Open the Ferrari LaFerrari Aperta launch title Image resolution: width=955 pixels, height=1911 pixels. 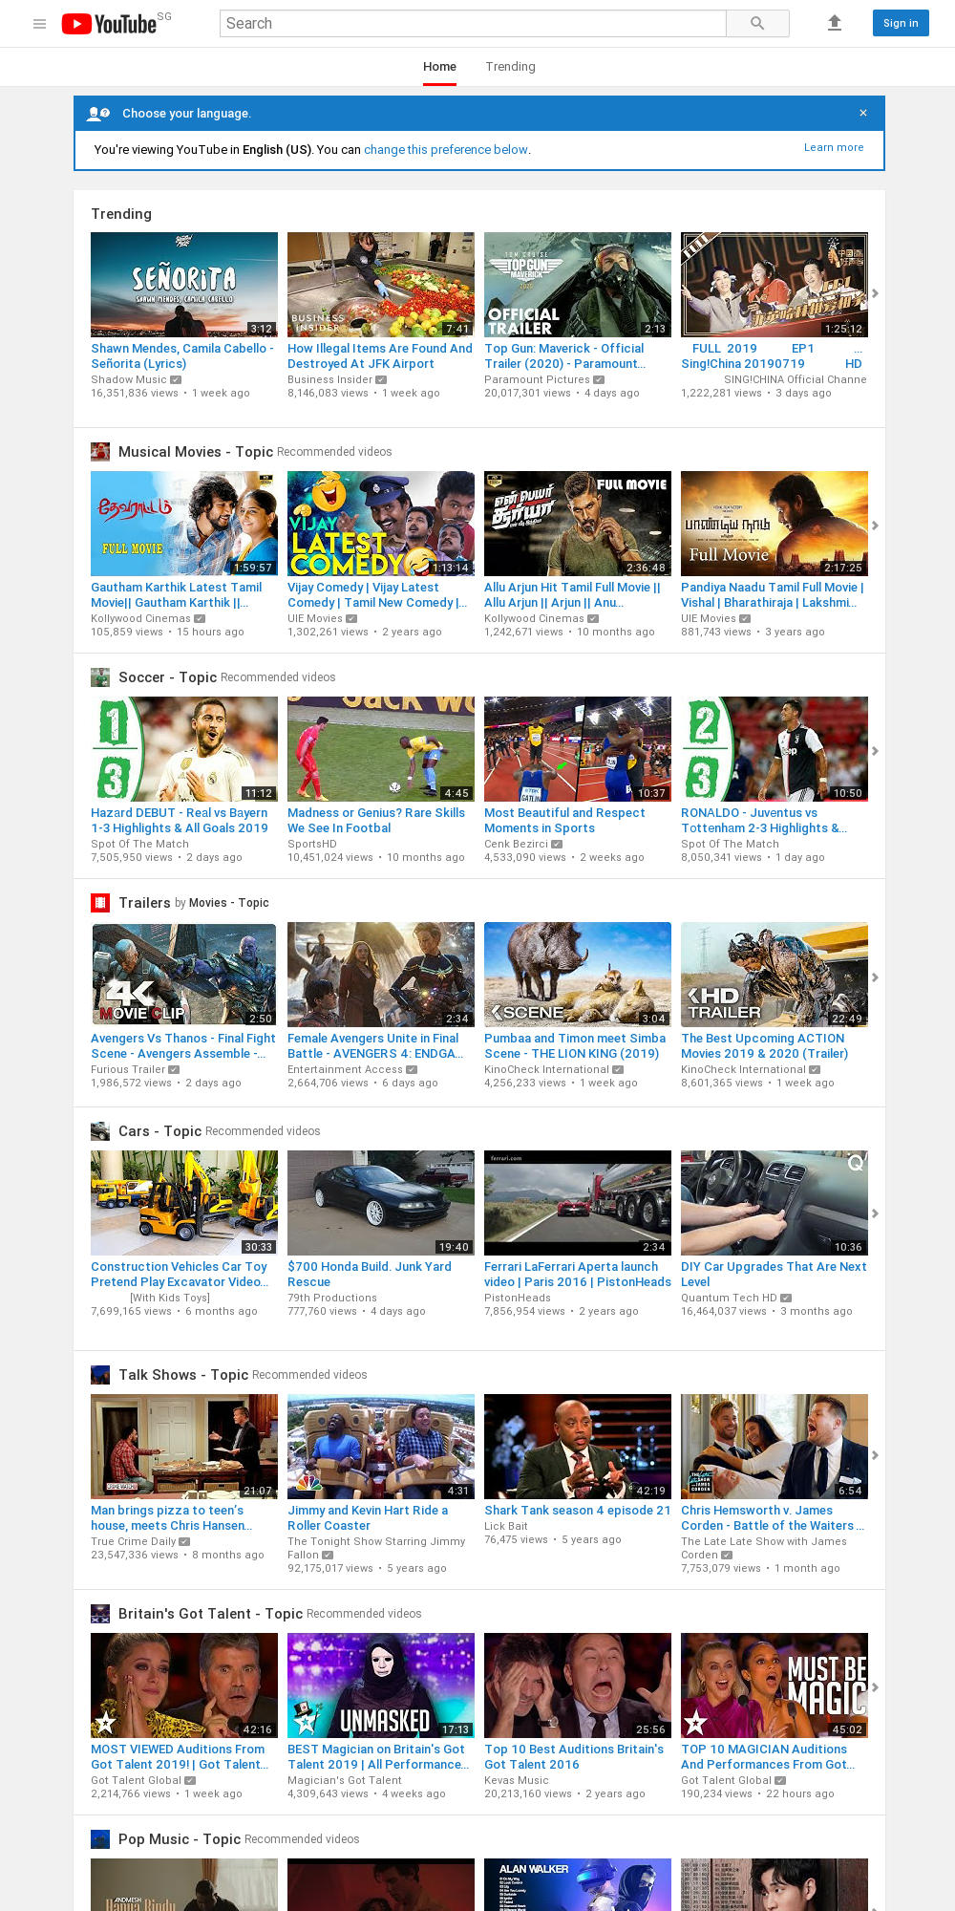(578, 1275)
